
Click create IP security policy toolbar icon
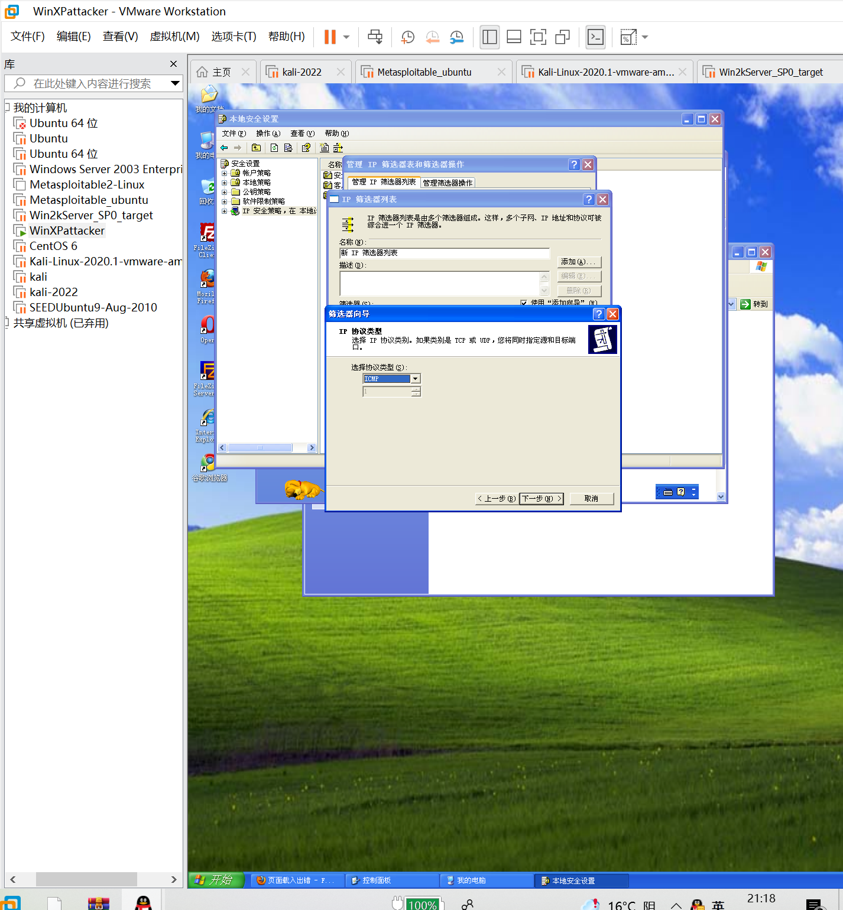(x=324, y=148)
